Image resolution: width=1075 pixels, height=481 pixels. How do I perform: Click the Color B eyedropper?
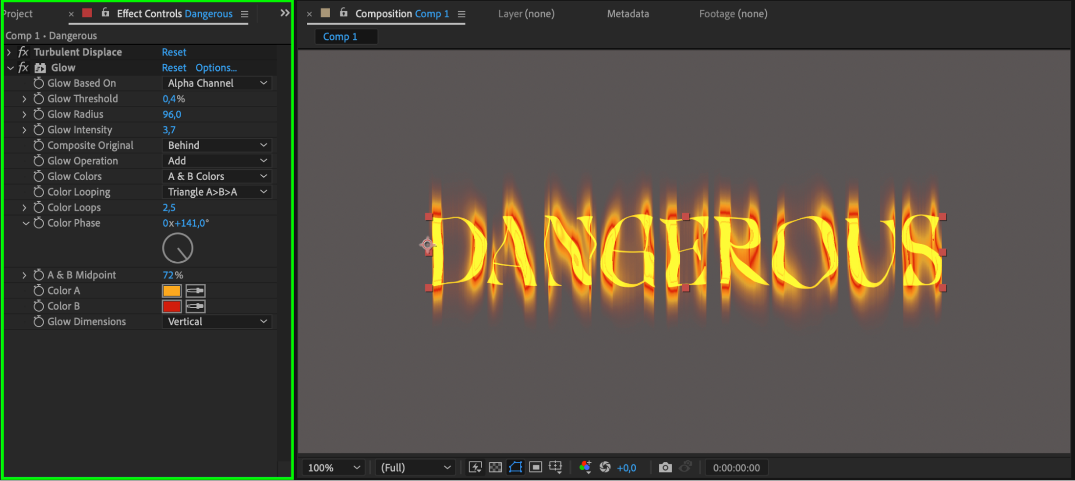[x=195, y=306]
